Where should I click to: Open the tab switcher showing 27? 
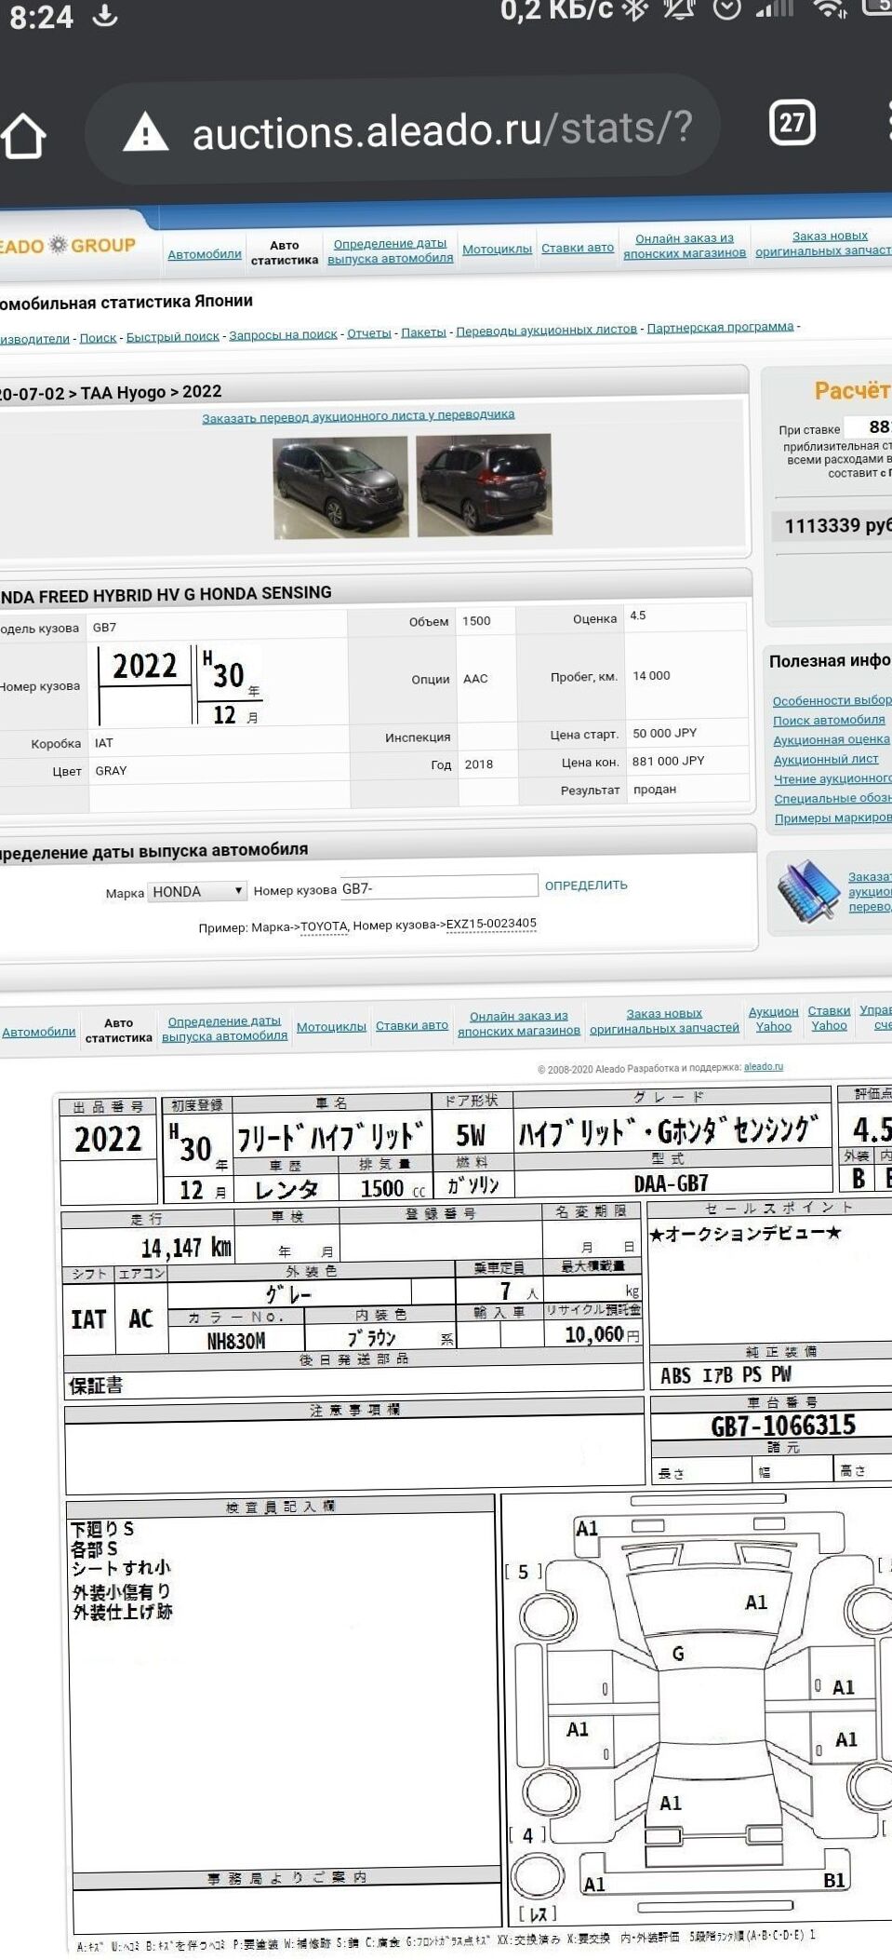pos(792,122)
